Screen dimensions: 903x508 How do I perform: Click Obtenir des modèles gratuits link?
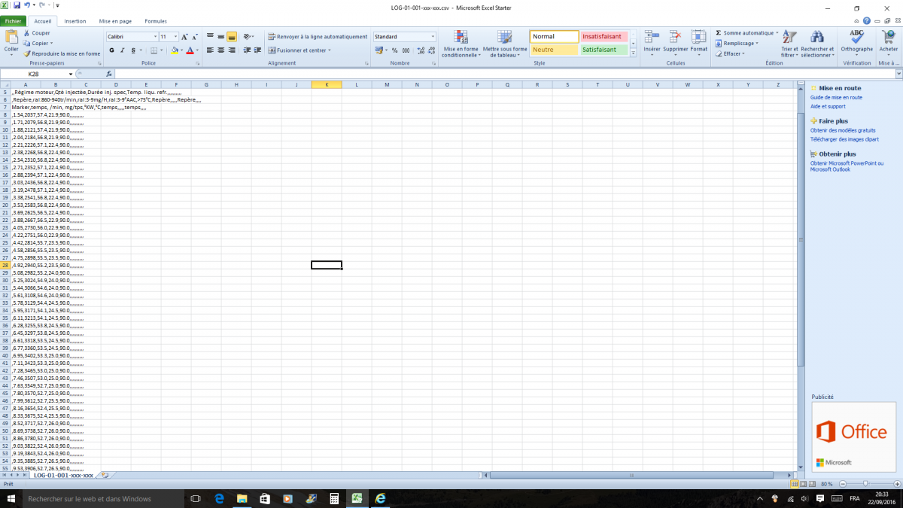click(x=842, y=130)
